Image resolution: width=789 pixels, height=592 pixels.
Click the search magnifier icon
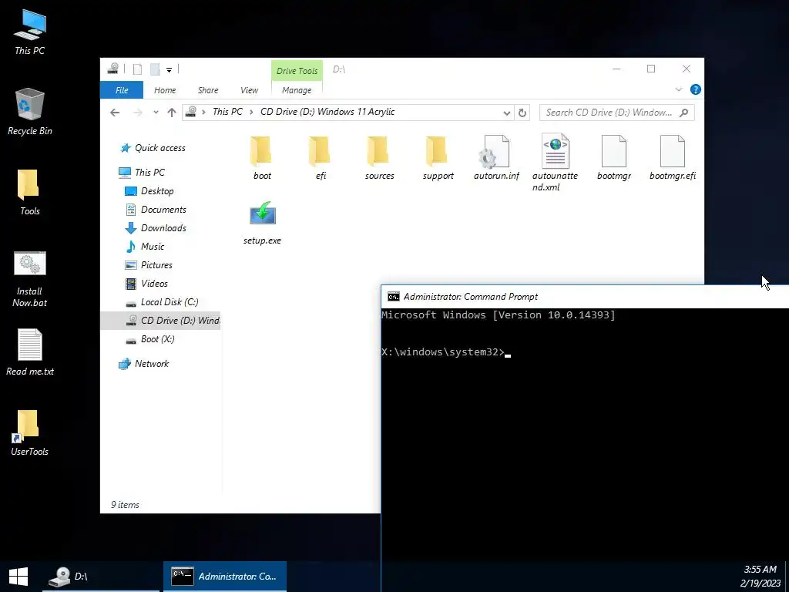point(683,113)
